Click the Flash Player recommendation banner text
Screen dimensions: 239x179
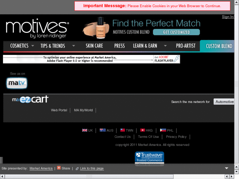(x=80, y=59)
